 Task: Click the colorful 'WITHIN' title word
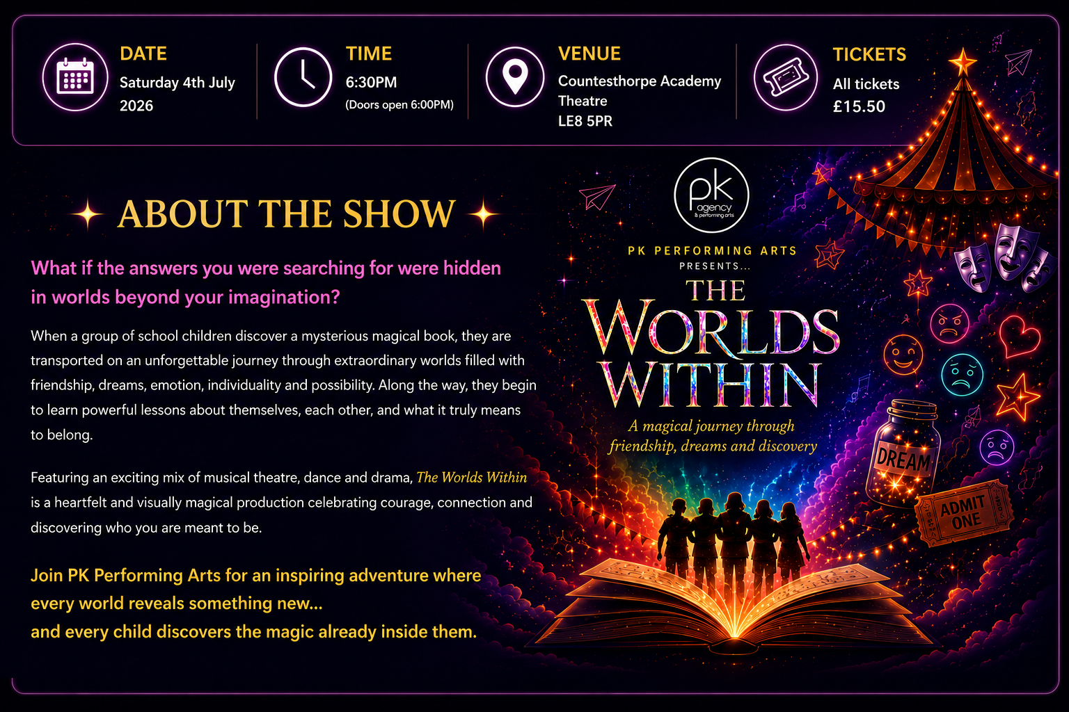(711, 385)
